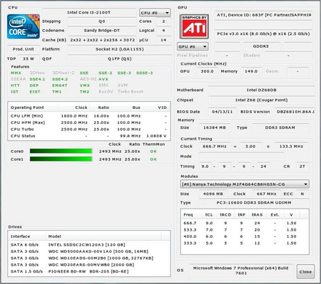
Task: Expand the Nanya Technology memory module dropdown
Action: 245,184
